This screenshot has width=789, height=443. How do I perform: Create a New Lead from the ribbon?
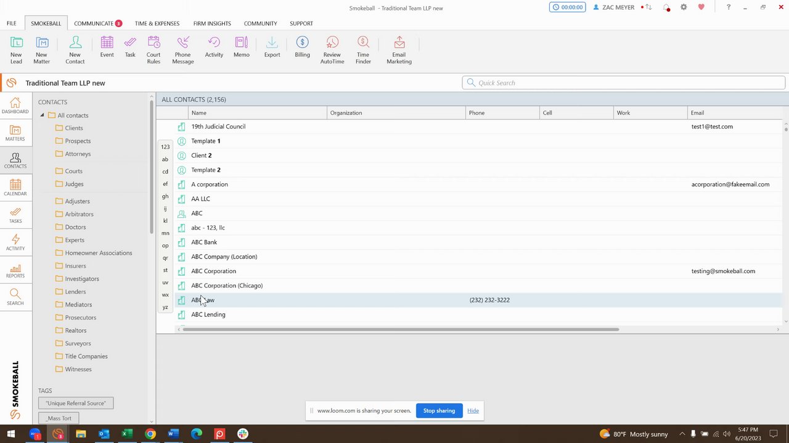click(16, 50)
